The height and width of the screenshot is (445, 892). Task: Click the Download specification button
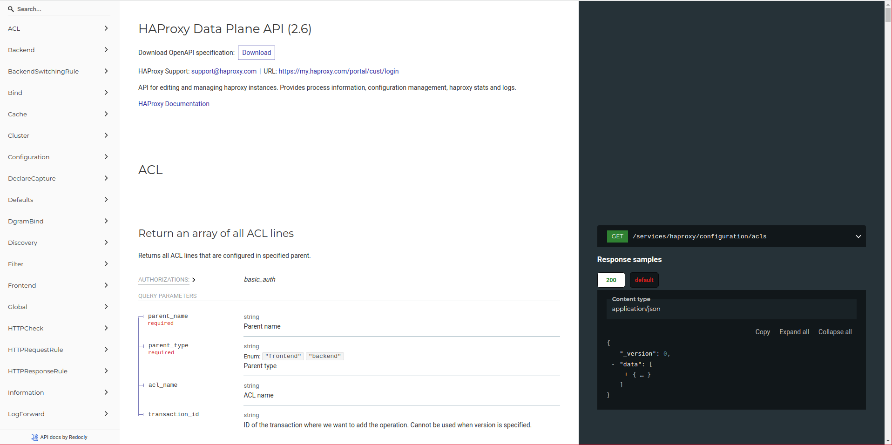pos(256,53)
